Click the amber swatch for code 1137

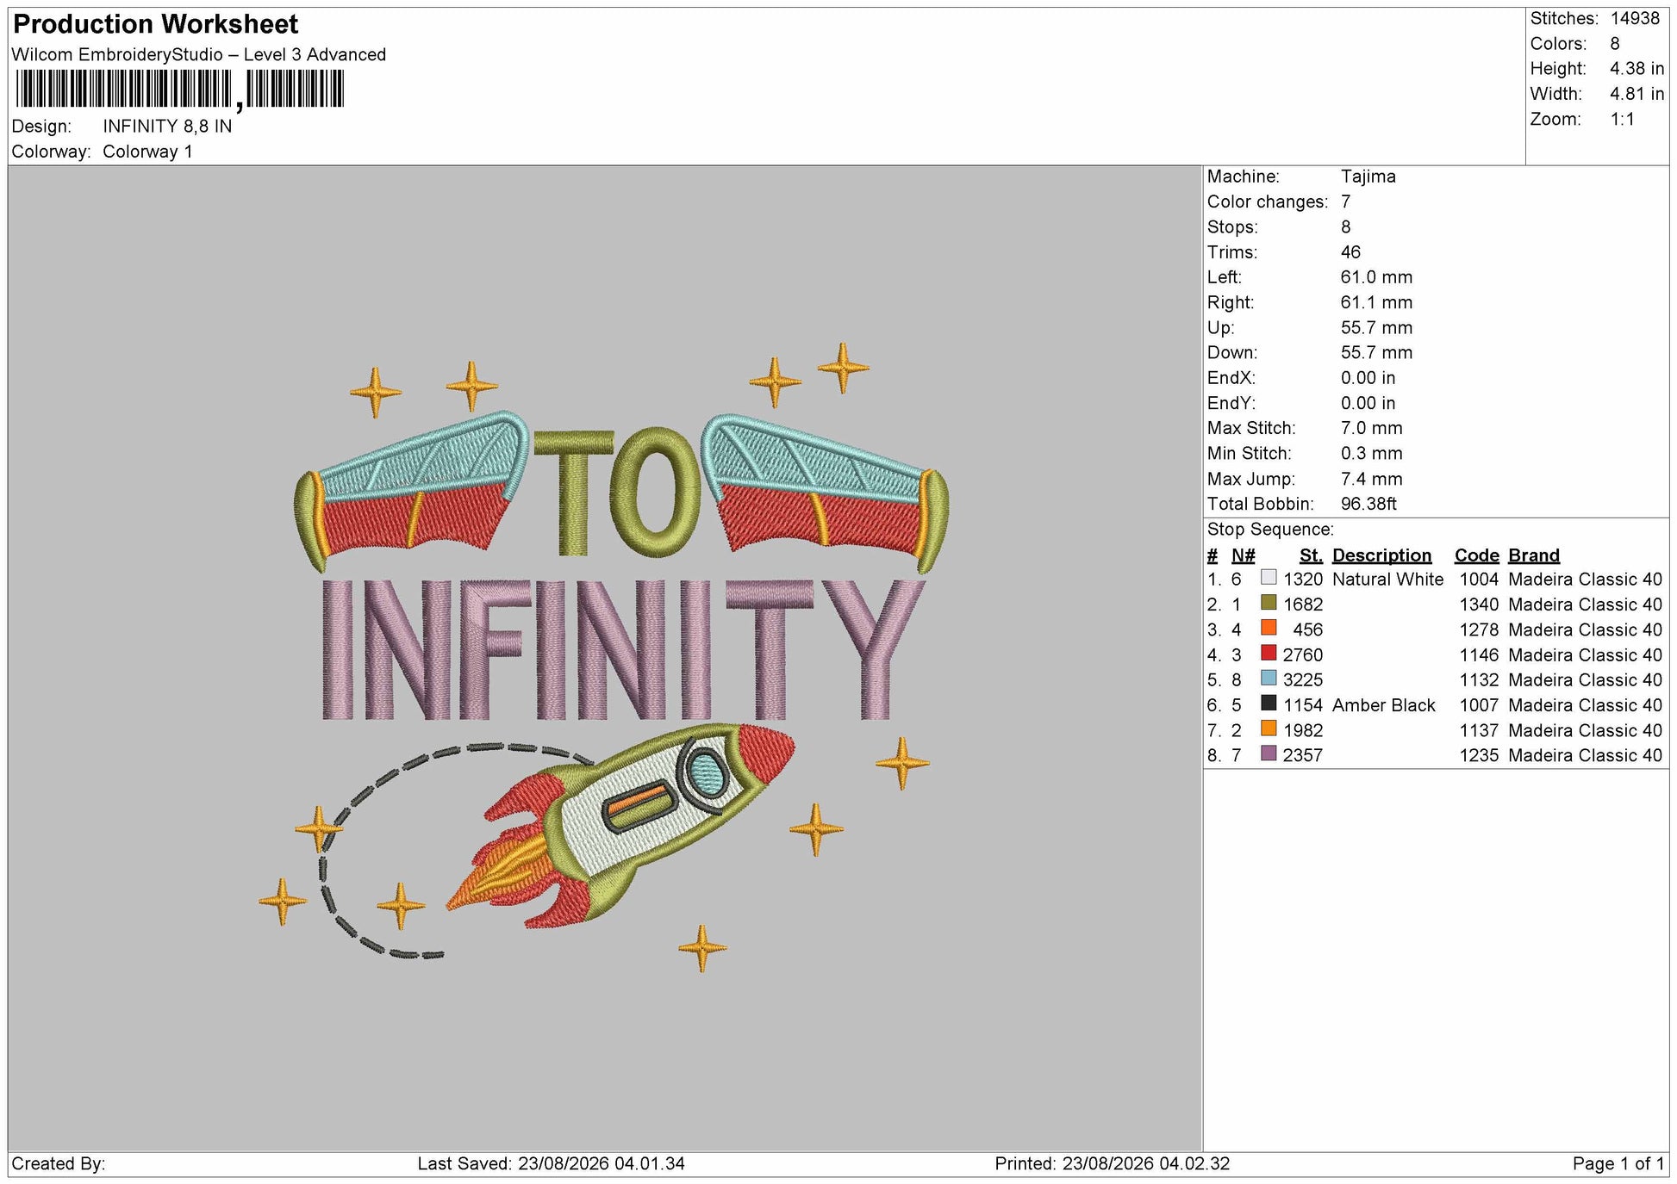coord(1268,728)
